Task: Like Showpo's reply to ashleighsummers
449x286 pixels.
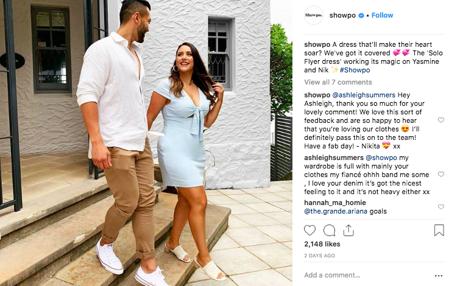Action: 441,120
